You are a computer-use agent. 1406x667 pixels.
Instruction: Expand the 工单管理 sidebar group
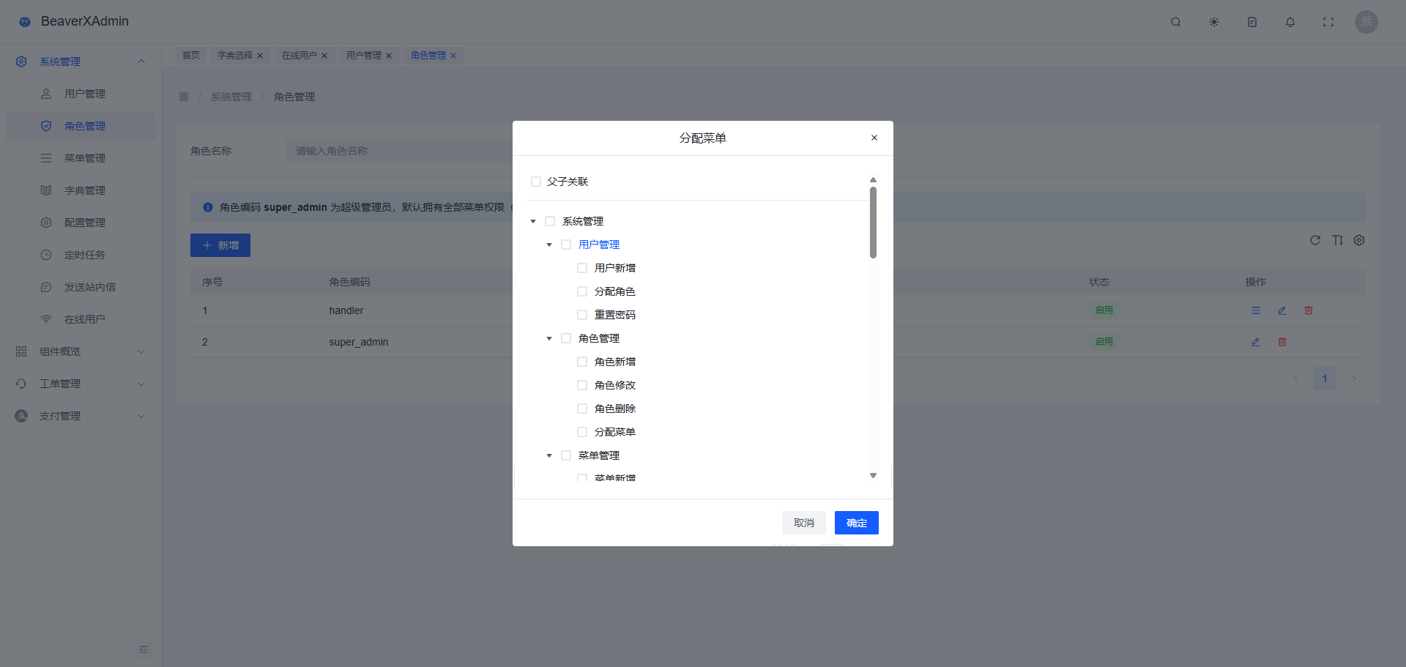coord(81,384)
